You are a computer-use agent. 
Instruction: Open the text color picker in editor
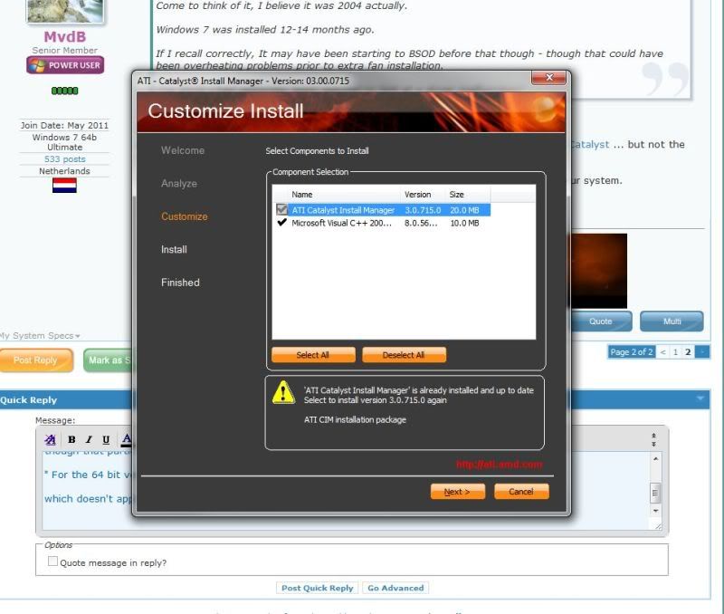click(127, 439)
